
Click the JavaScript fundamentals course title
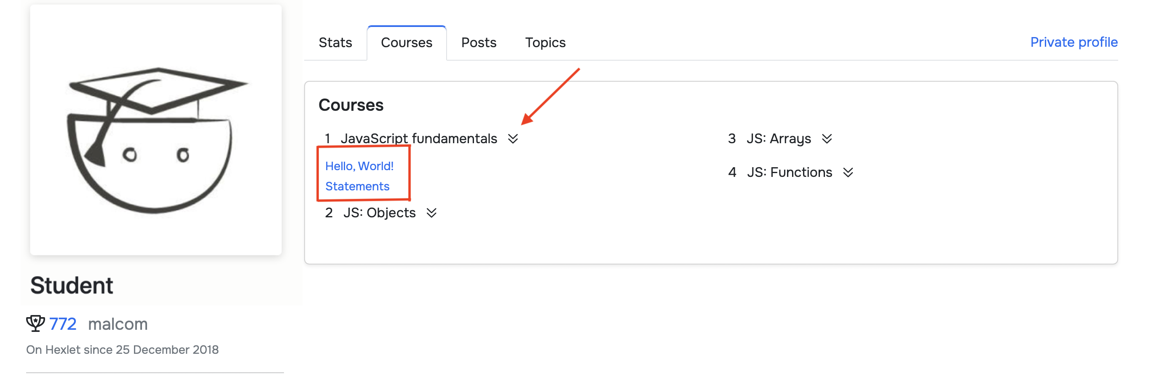pyautogui.click(x=419, y=139)
